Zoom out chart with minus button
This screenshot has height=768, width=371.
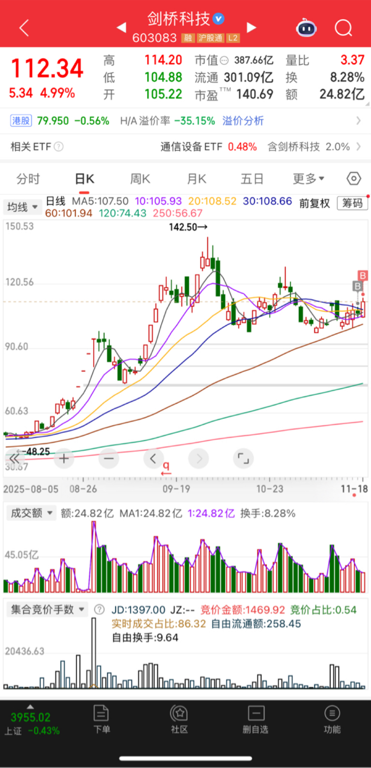click(x=108, y=458)
